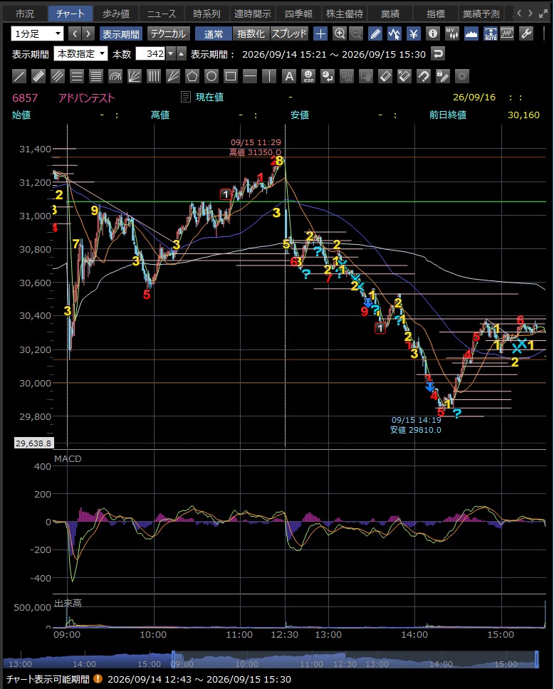The width and height of the screenshot is (554, 689).
Task: Toggle the スプレッド spread mode
Action: pyautogui.click(x=289, y=34)
